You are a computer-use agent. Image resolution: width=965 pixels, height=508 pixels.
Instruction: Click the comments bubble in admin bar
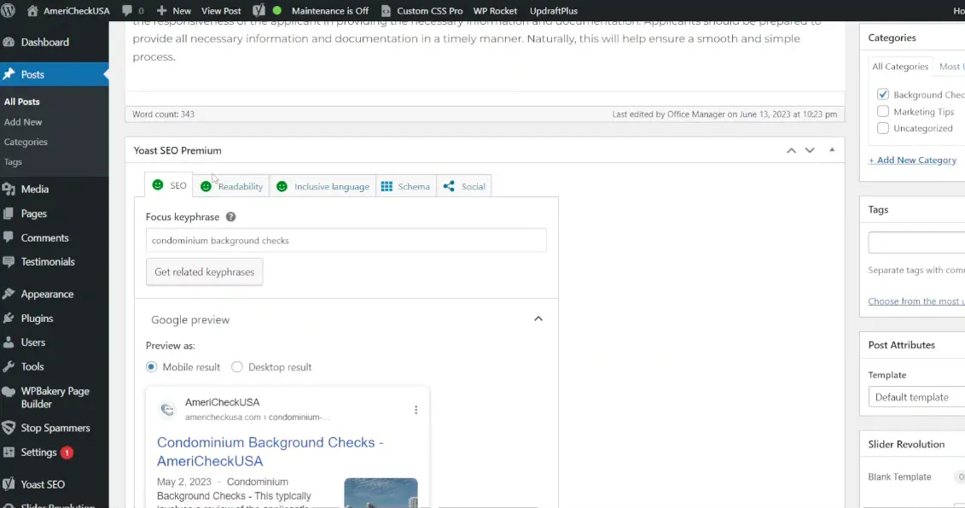131,10
